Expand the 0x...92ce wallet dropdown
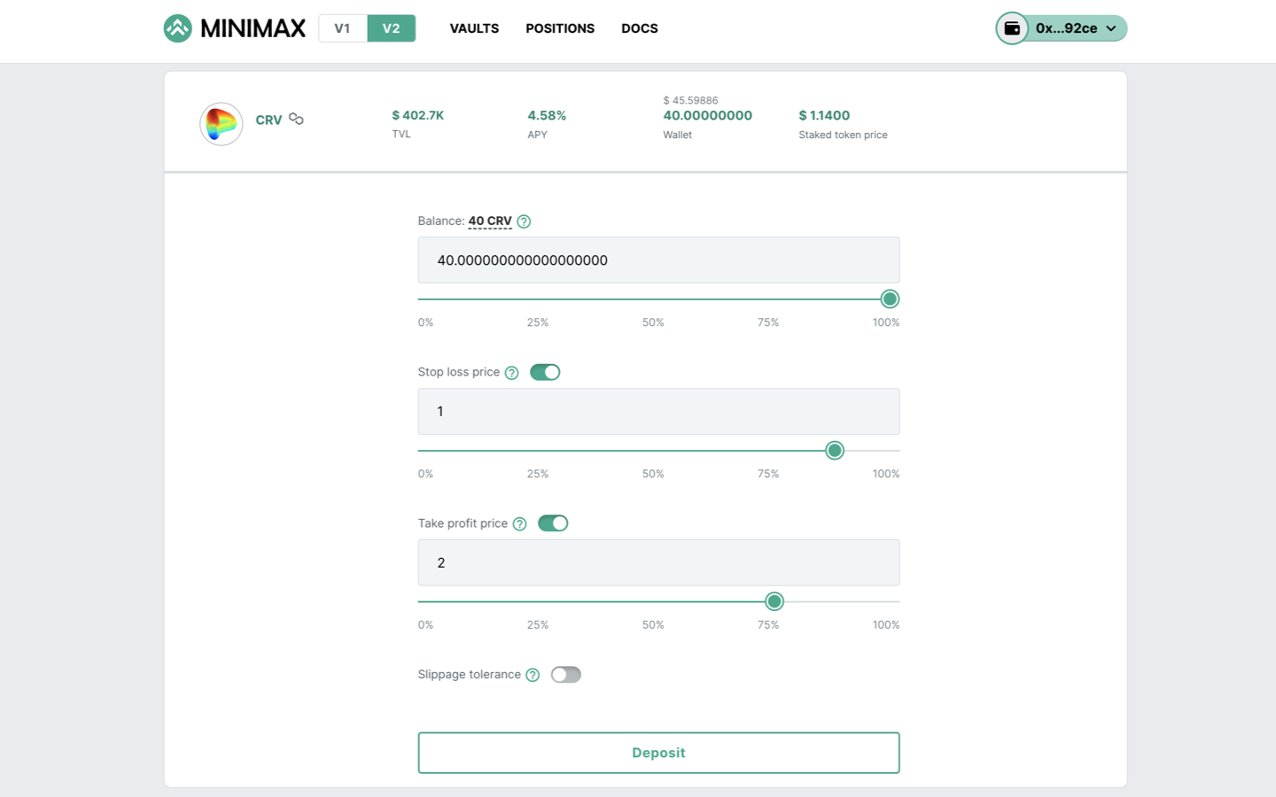This screenshot has height=797, width=1276. (1062, 28)
